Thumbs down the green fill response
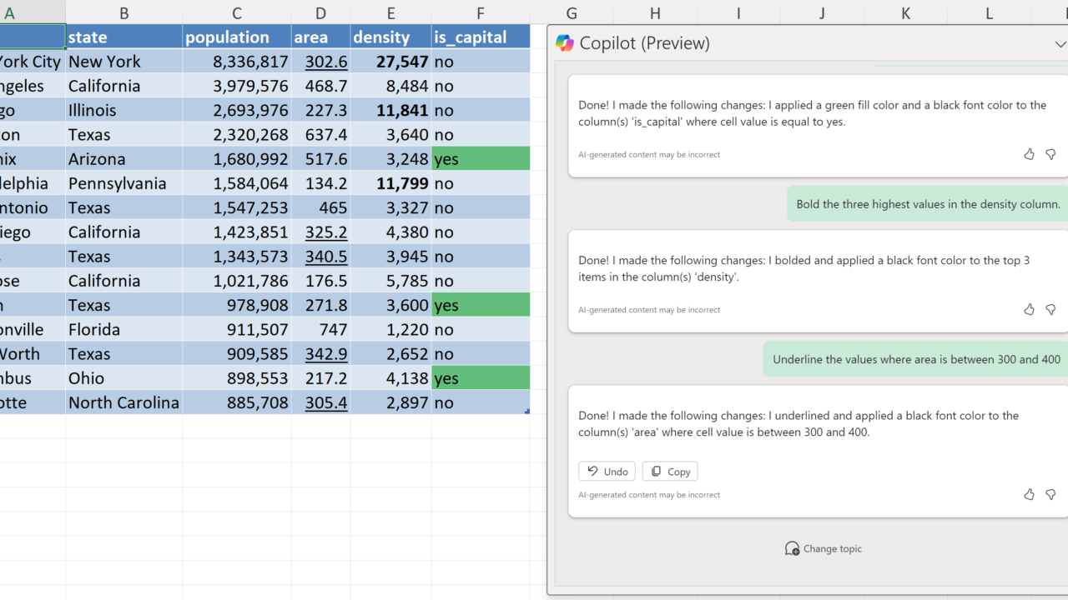Image resolution: width=1068 pixels, height=600 pixels. (x=1050, y=154)
